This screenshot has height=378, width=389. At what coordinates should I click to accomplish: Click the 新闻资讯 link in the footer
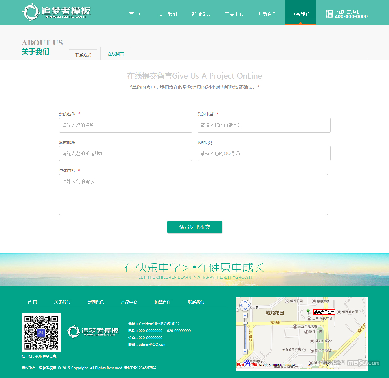point(96,302)
